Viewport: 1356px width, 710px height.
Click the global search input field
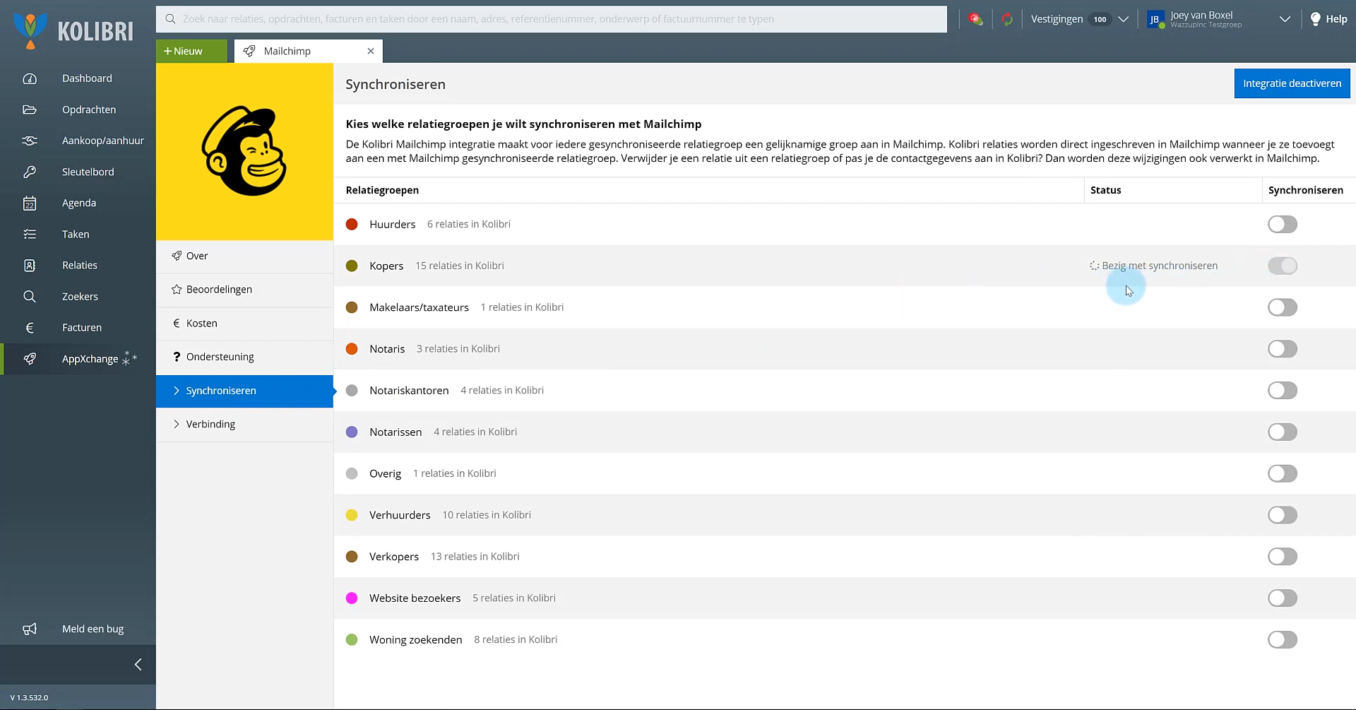tap(552, 19)
